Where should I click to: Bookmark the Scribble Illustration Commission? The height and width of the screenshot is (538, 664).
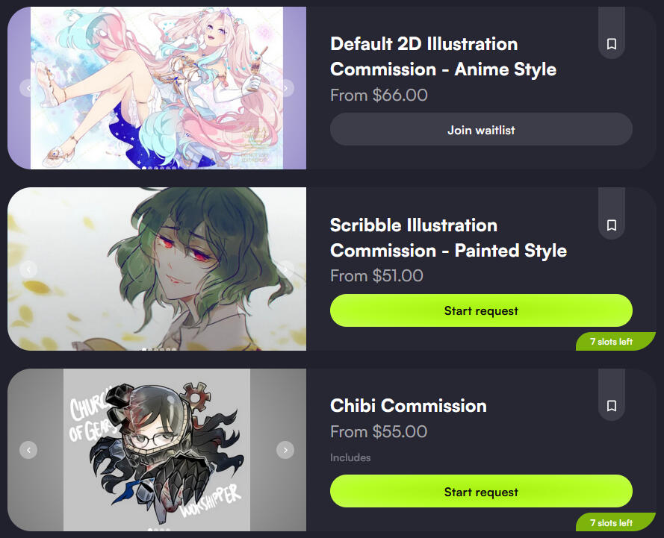pos(611,225)
